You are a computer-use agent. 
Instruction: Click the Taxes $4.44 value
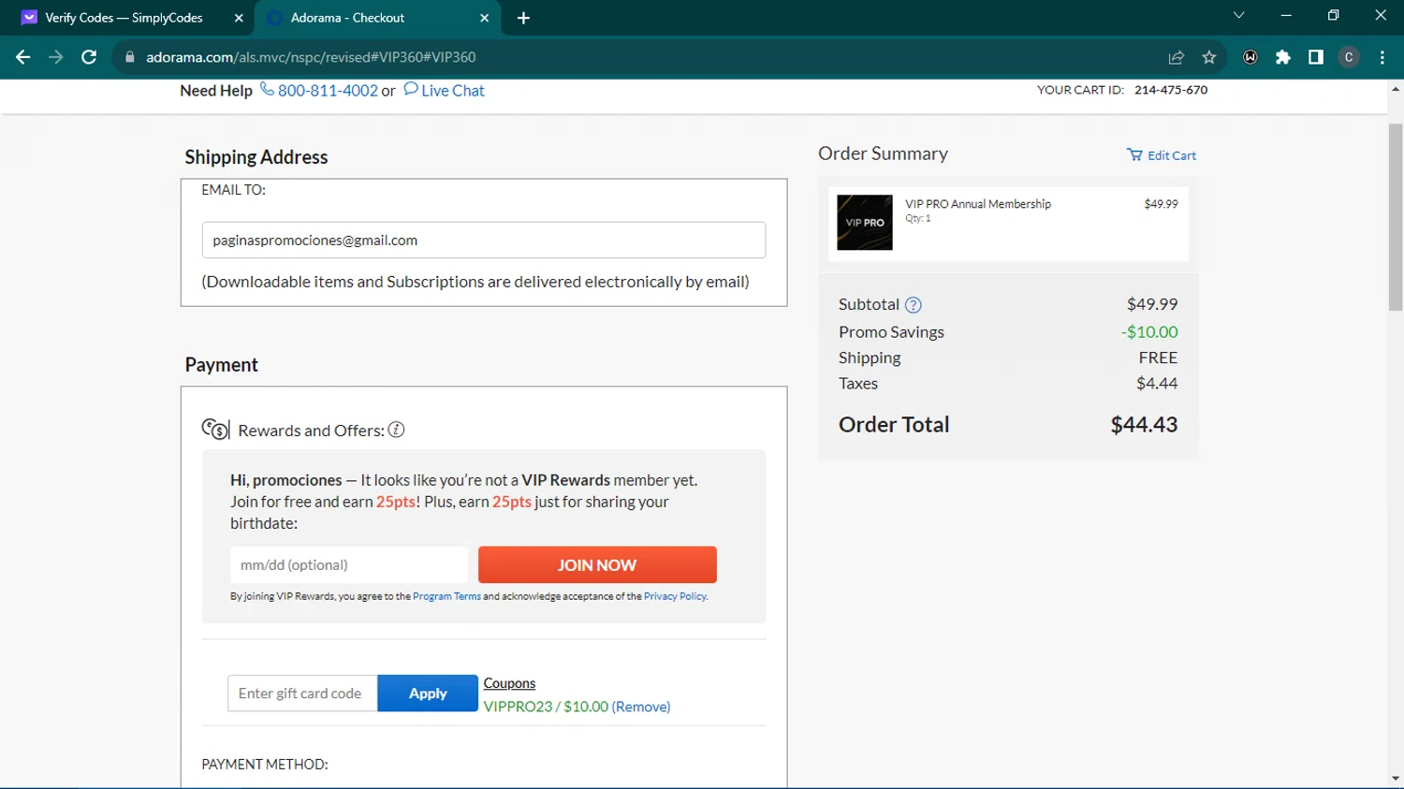tap(1157, 384)
